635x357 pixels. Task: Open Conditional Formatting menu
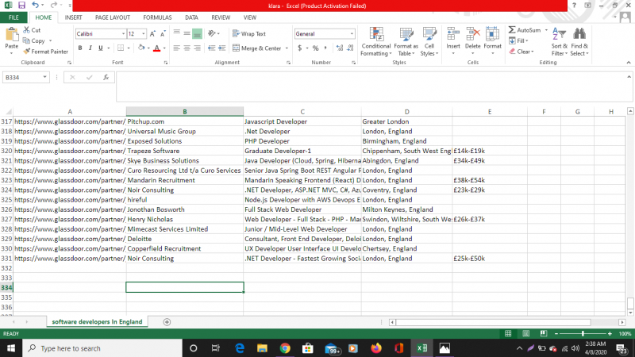click(x=375, y=42)
